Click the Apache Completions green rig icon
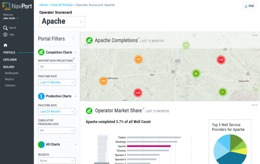This screenshot has height=164, width=260. tap(89, 40)
